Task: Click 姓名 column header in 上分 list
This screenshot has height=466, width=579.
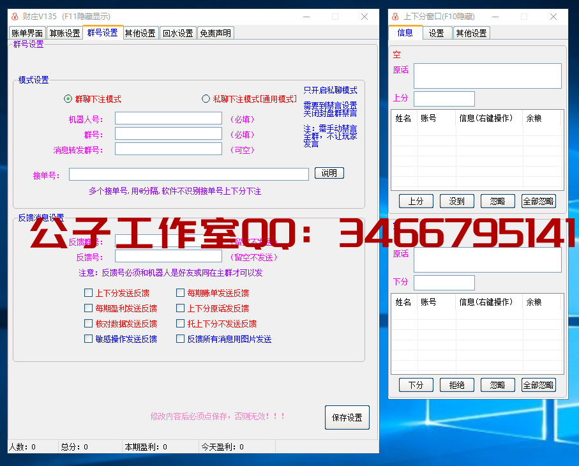Action: click(404, 118)
